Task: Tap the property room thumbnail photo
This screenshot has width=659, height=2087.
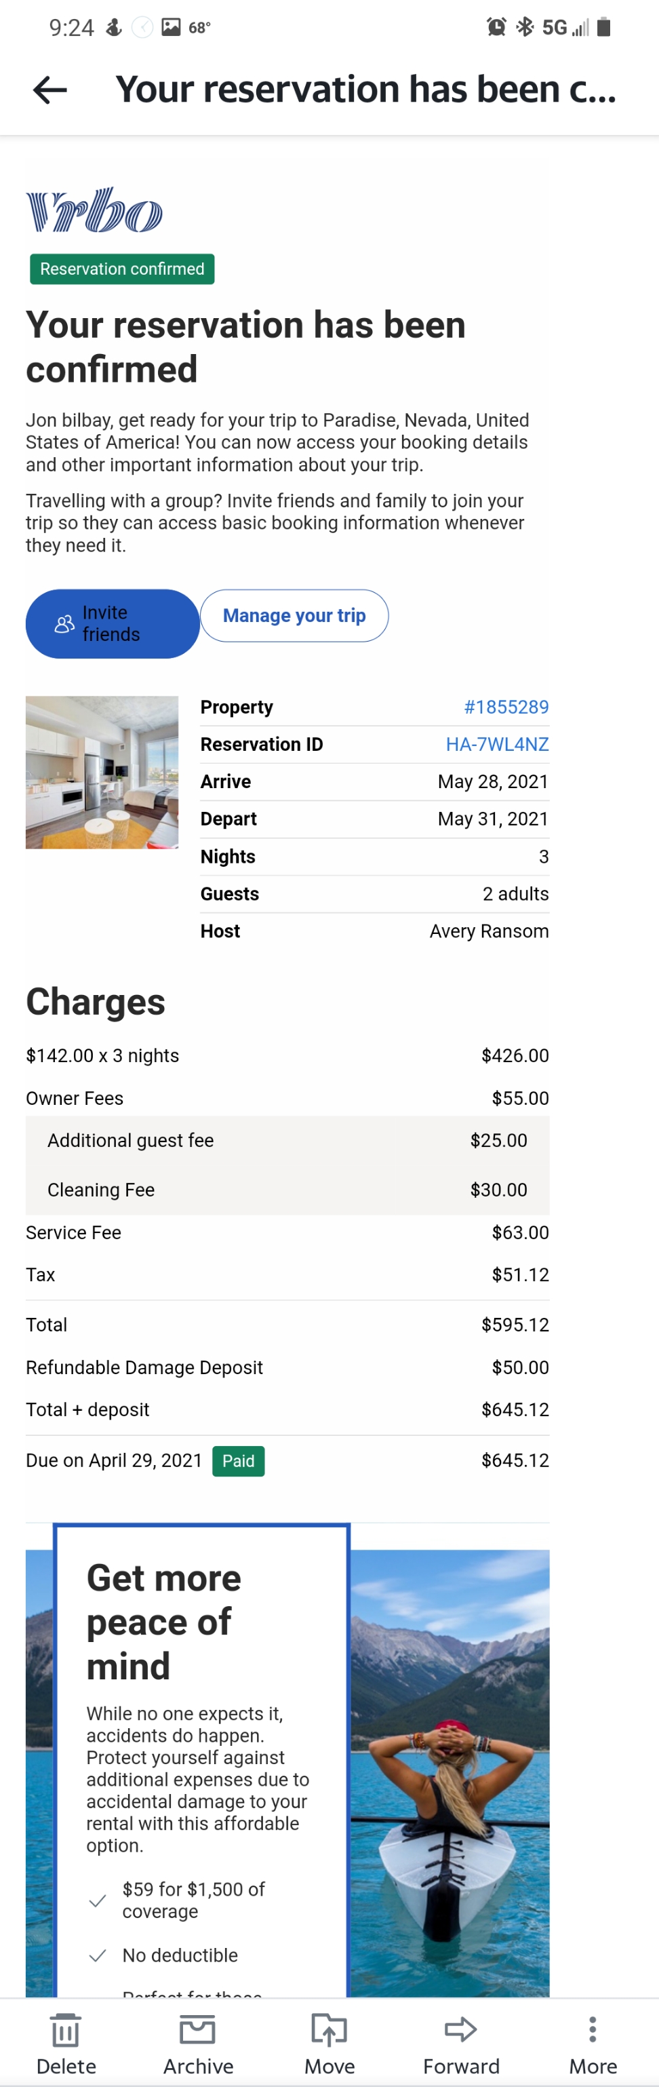Action: [102, 772]
